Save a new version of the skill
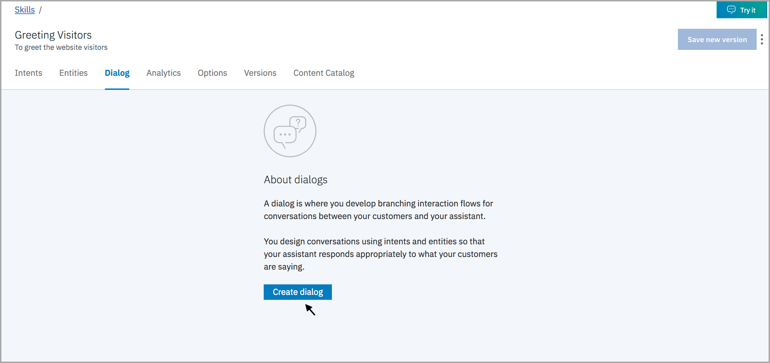Image resolution: width=770 pixels, height=363 pixels. [717, 39]
